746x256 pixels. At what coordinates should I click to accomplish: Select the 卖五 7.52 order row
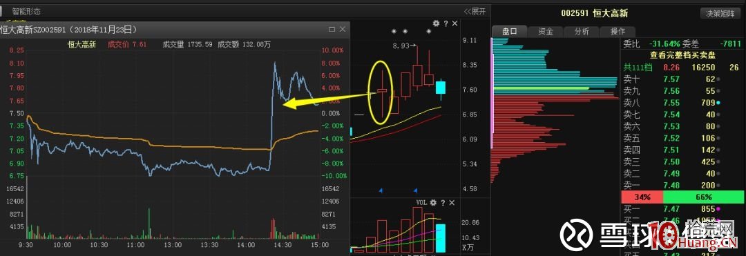(682, 138)
